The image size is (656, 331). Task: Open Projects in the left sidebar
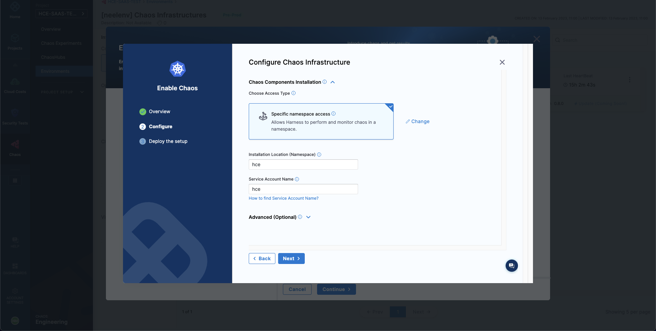click(15, 42)
